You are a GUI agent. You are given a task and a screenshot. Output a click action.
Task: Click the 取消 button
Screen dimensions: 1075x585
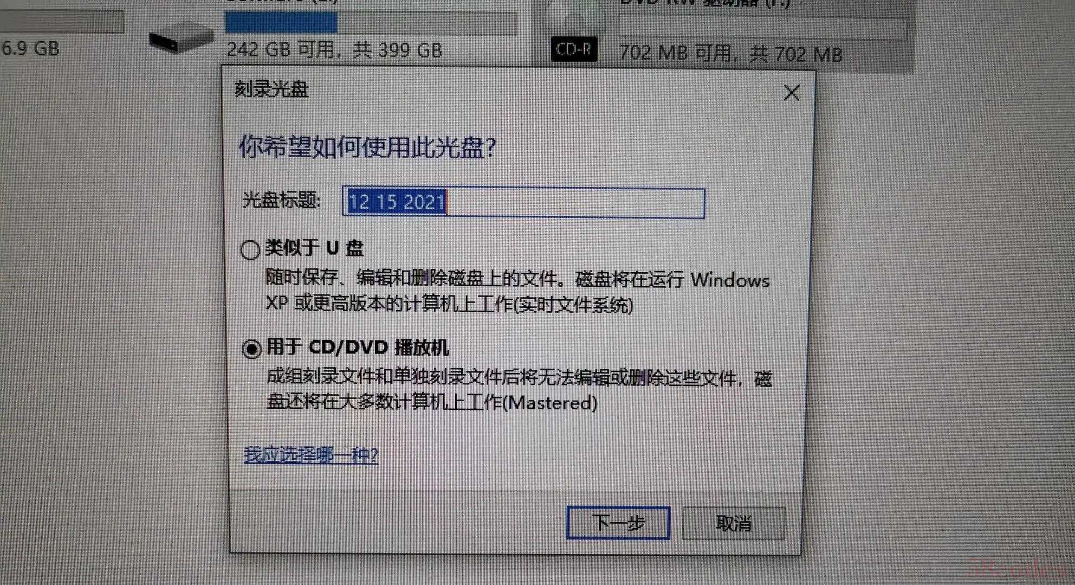(x=734, y=523)
